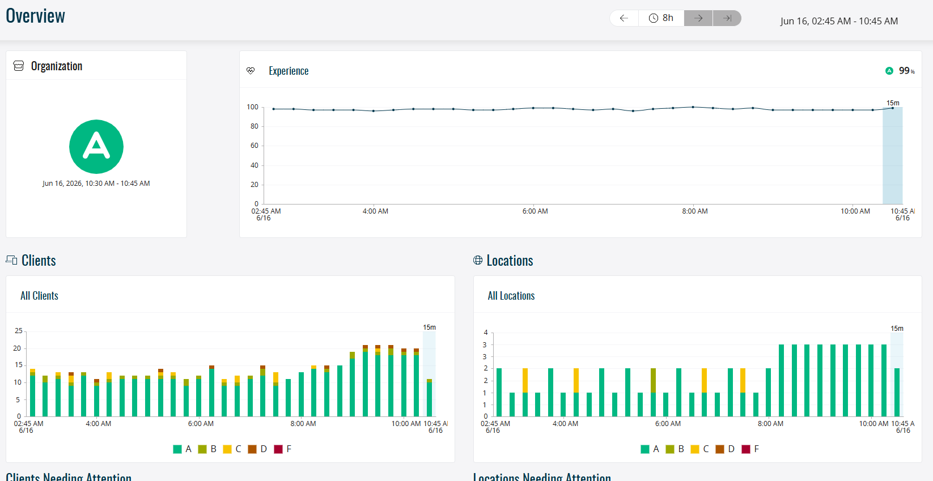This screenshot has height=481, width=933.
Task: Click the Organization card heading text
Action: coord(57,66)
